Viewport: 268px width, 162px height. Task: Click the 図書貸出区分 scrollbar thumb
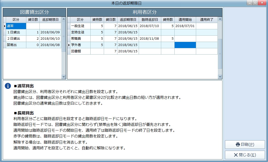(x=64, y=36)
